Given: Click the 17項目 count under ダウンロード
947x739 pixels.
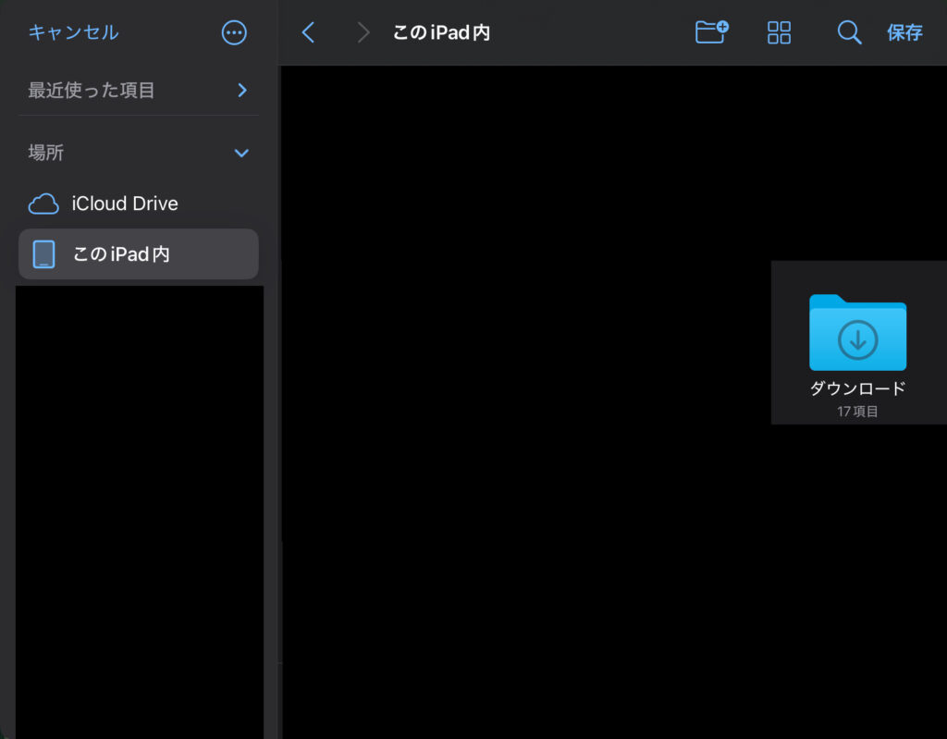Looking at the screenshot, I should 857,412.
